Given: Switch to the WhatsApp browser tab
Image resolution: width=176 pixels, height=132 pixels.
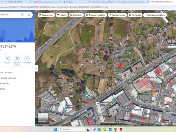Looking at the screenshot, I should pos(70,2).
